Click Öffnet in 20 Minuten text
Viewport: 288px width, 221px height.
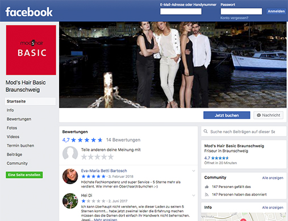coord(220,163)
